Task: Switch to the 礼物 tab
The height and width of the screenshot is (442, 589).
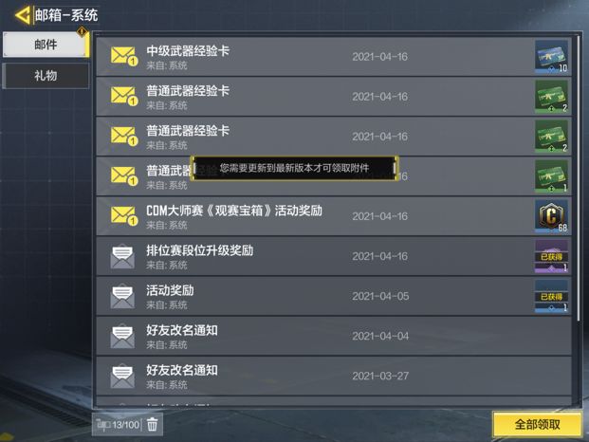Action: 46,76
